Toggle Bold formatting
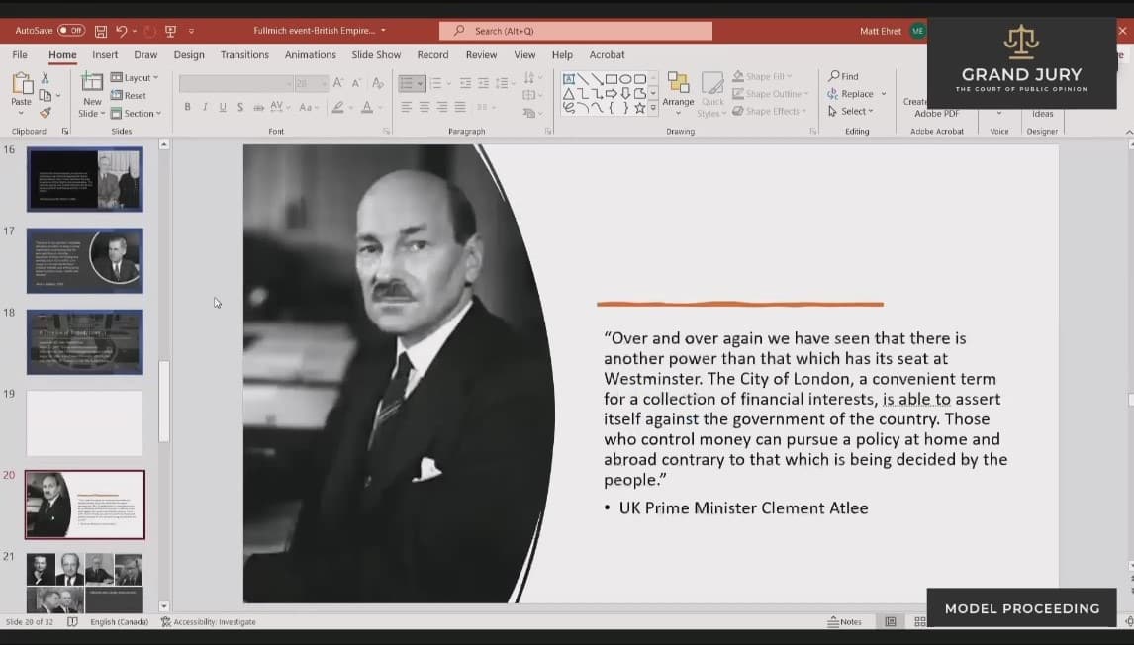 pos(187,107)
